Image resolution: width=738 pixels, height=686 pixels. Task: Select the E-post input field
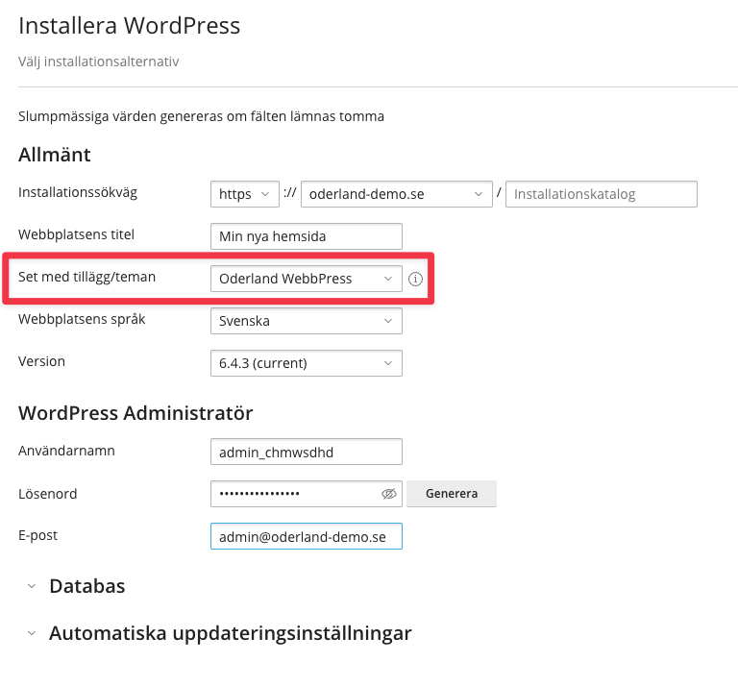point(306,536)
